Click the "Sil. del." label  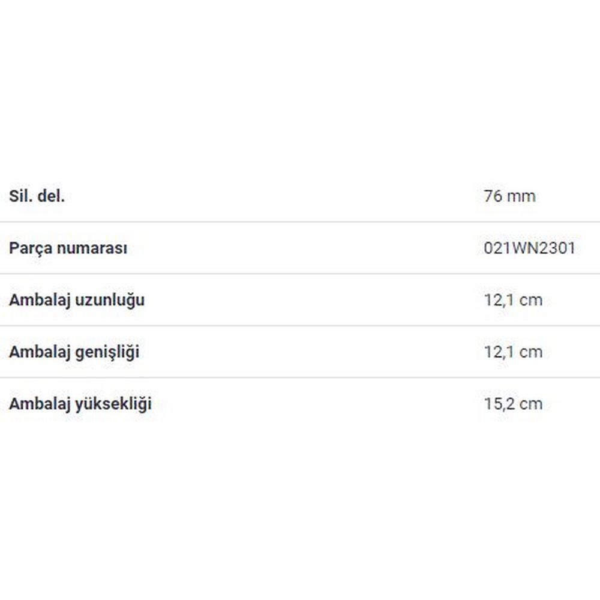(x=37, y=196)
